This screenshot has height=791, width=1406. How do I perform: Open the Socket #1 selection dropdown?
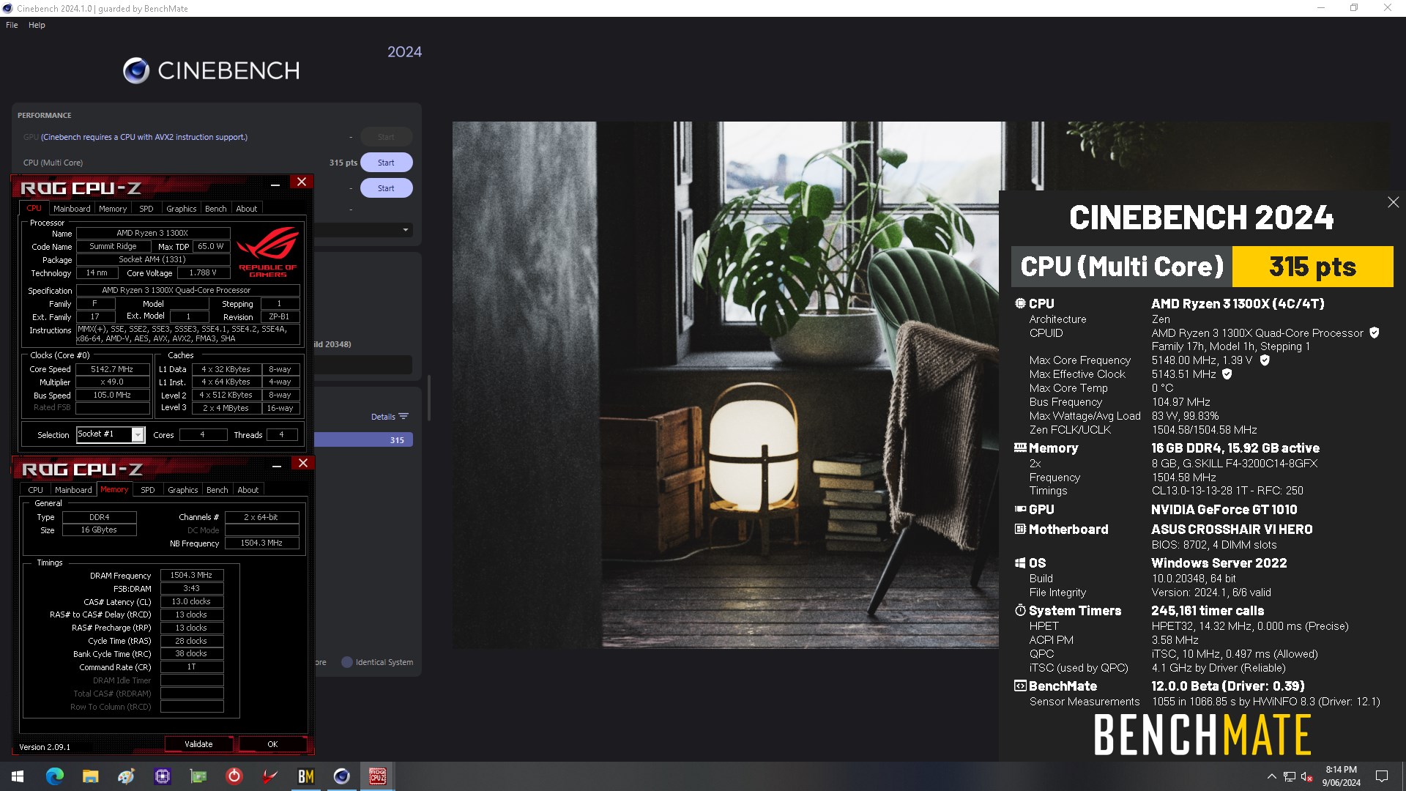click(138, 435)
